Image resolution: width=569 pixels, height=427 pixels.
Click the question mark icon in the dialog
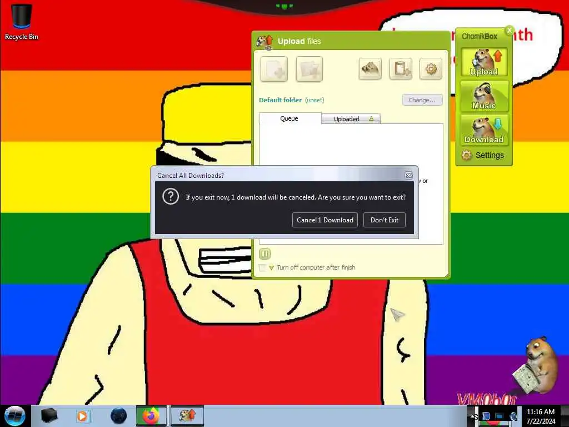tap(171, 197)
